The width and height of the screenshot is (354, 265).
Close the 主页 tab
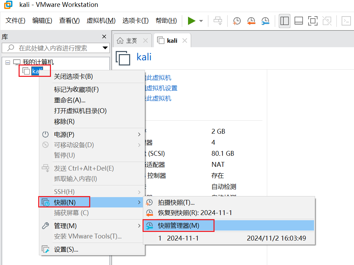[145, 41]
